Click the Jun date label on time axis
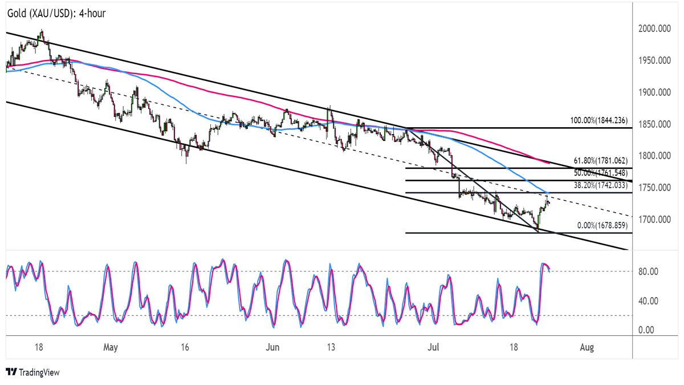 273,347
